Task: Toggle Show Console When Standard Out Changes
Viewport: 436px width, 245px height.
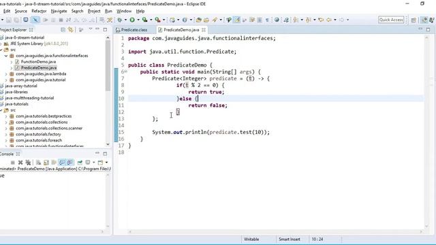Action: [x=62, y=163]
